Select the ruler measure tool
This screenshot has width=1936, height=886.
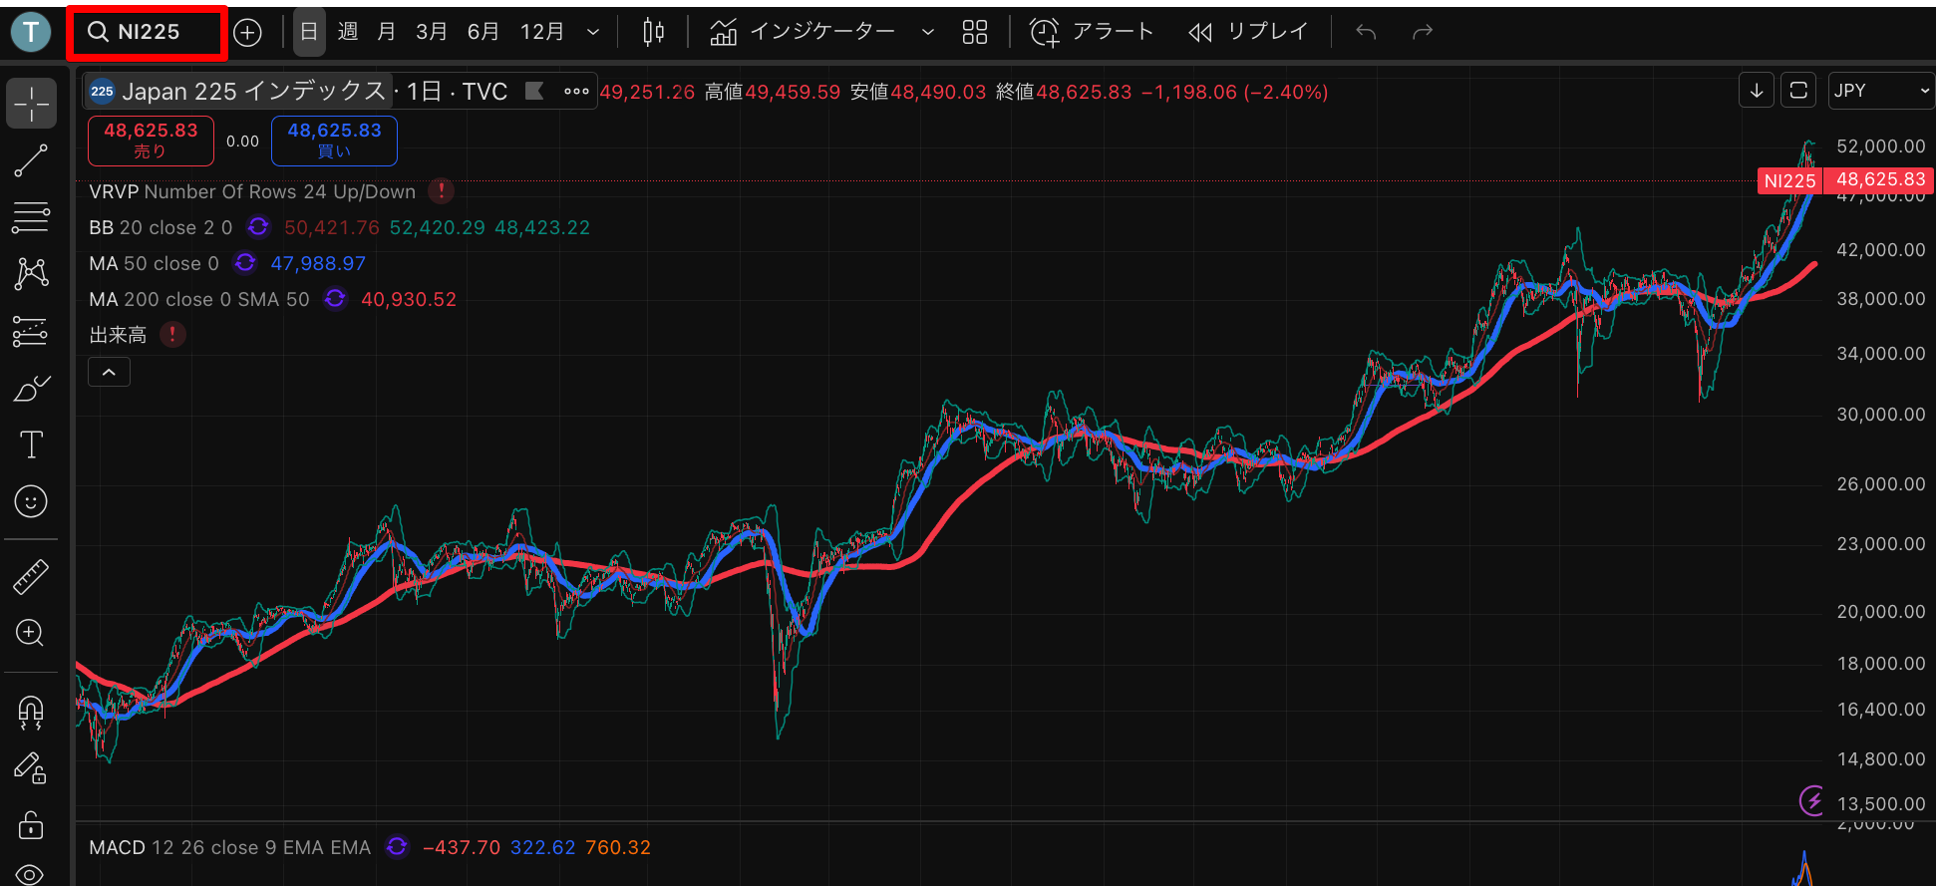click(x=31, y=577)
